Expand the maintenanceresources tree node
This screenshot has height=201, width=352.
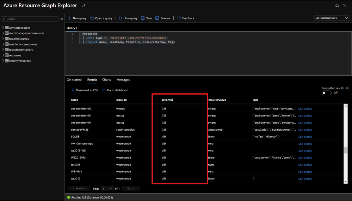coord(3,44)
